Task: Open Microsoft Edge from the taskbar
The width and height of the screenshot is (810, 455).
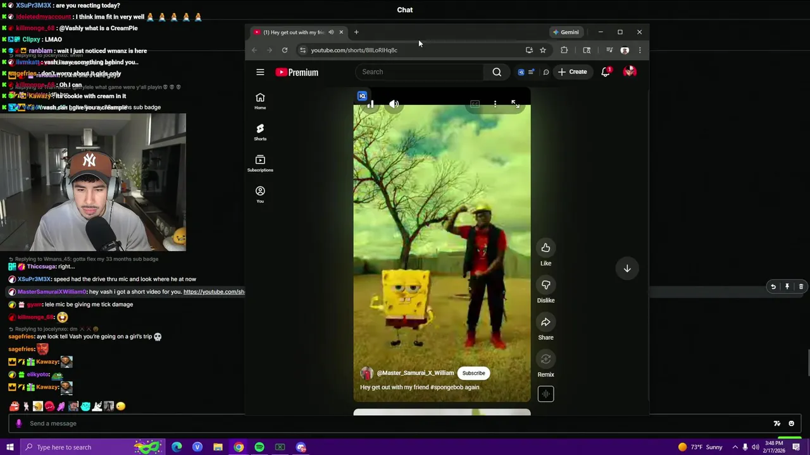Action: 177,447
